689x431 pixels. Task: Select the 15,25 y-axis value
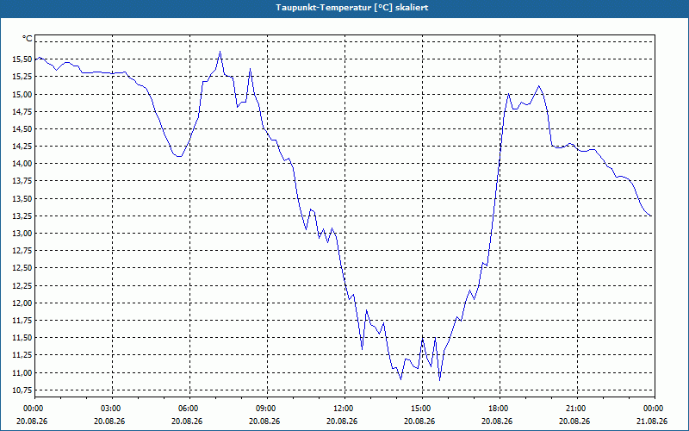pyautogui.click(x=22, y=77)
